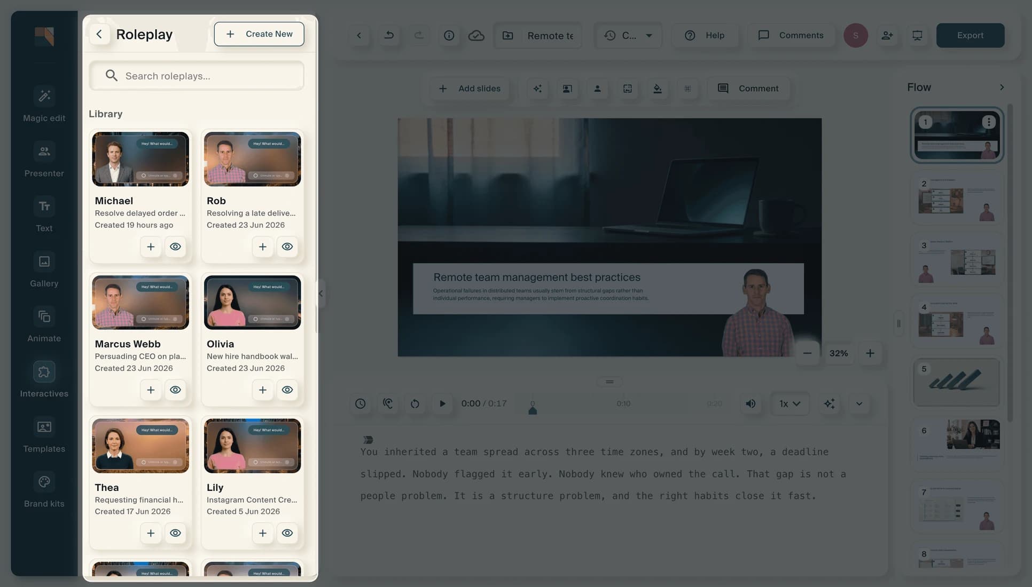
Task: Click the undo arrow in top toolbar
Action: pos(389,35)
